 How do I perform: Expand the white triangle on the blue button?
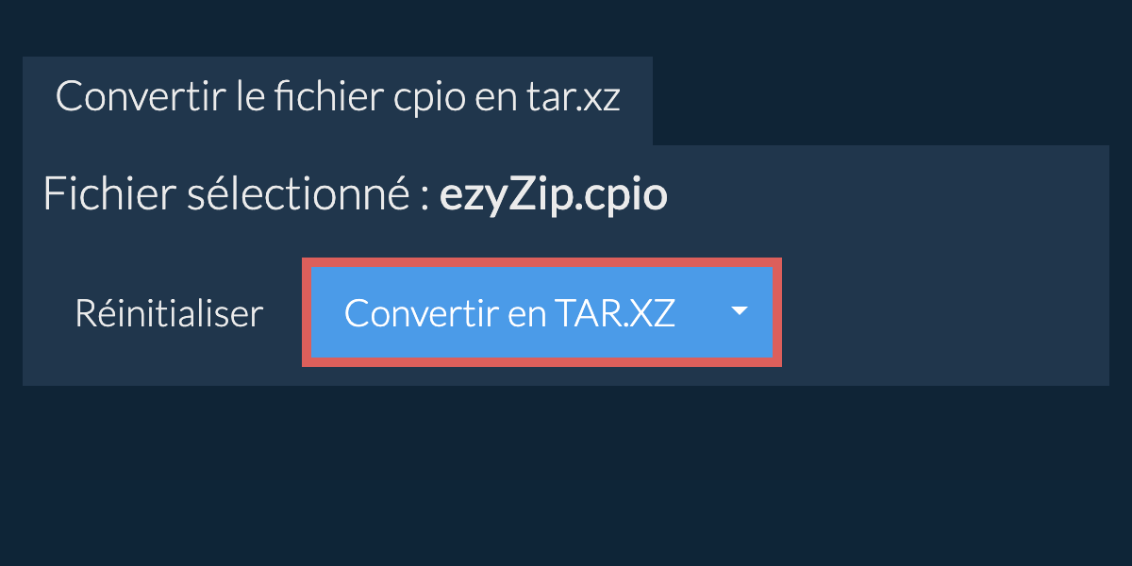click(740, 312)
